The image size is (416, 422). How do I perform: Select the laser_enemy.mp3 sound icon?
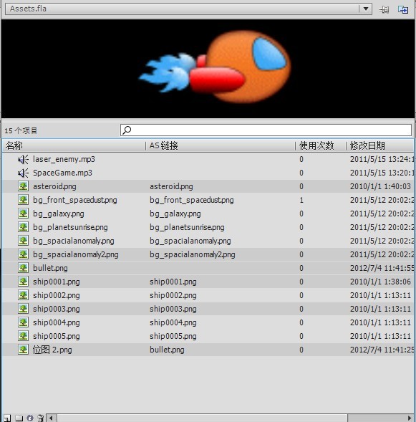pos(23,159)
